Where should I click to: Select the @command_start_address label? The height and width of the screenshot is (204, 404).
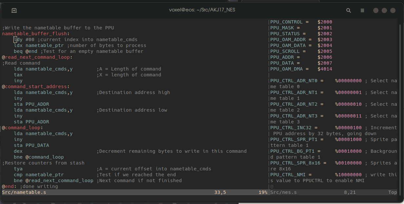point(36,86)
